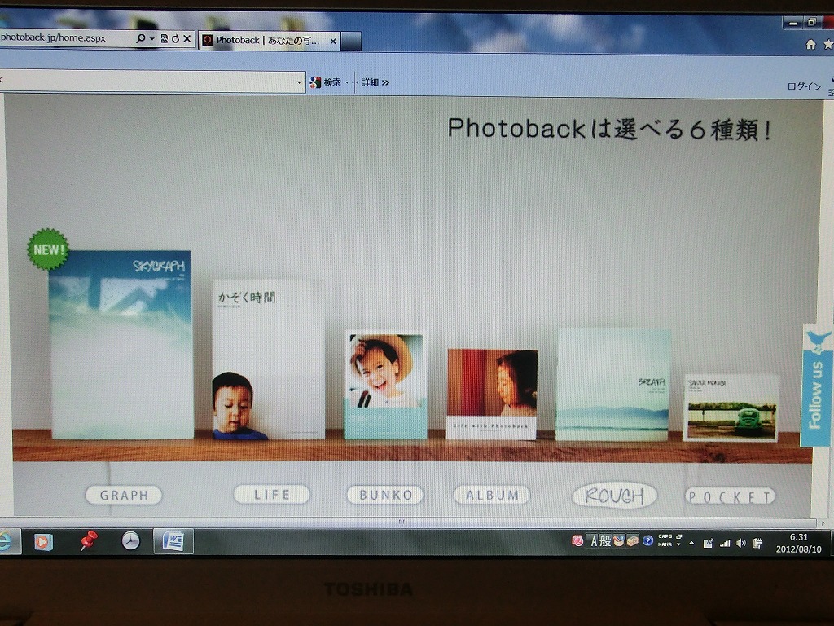Open the address bar autocomplete dropdown arrow
Viewport: 834px width, 626px height.
click(x=152, y=39)
